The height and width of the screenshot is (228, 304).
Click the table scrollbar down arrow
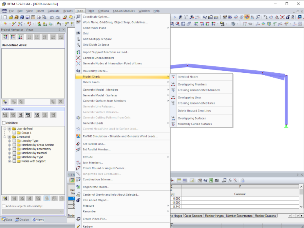point(301,207)
